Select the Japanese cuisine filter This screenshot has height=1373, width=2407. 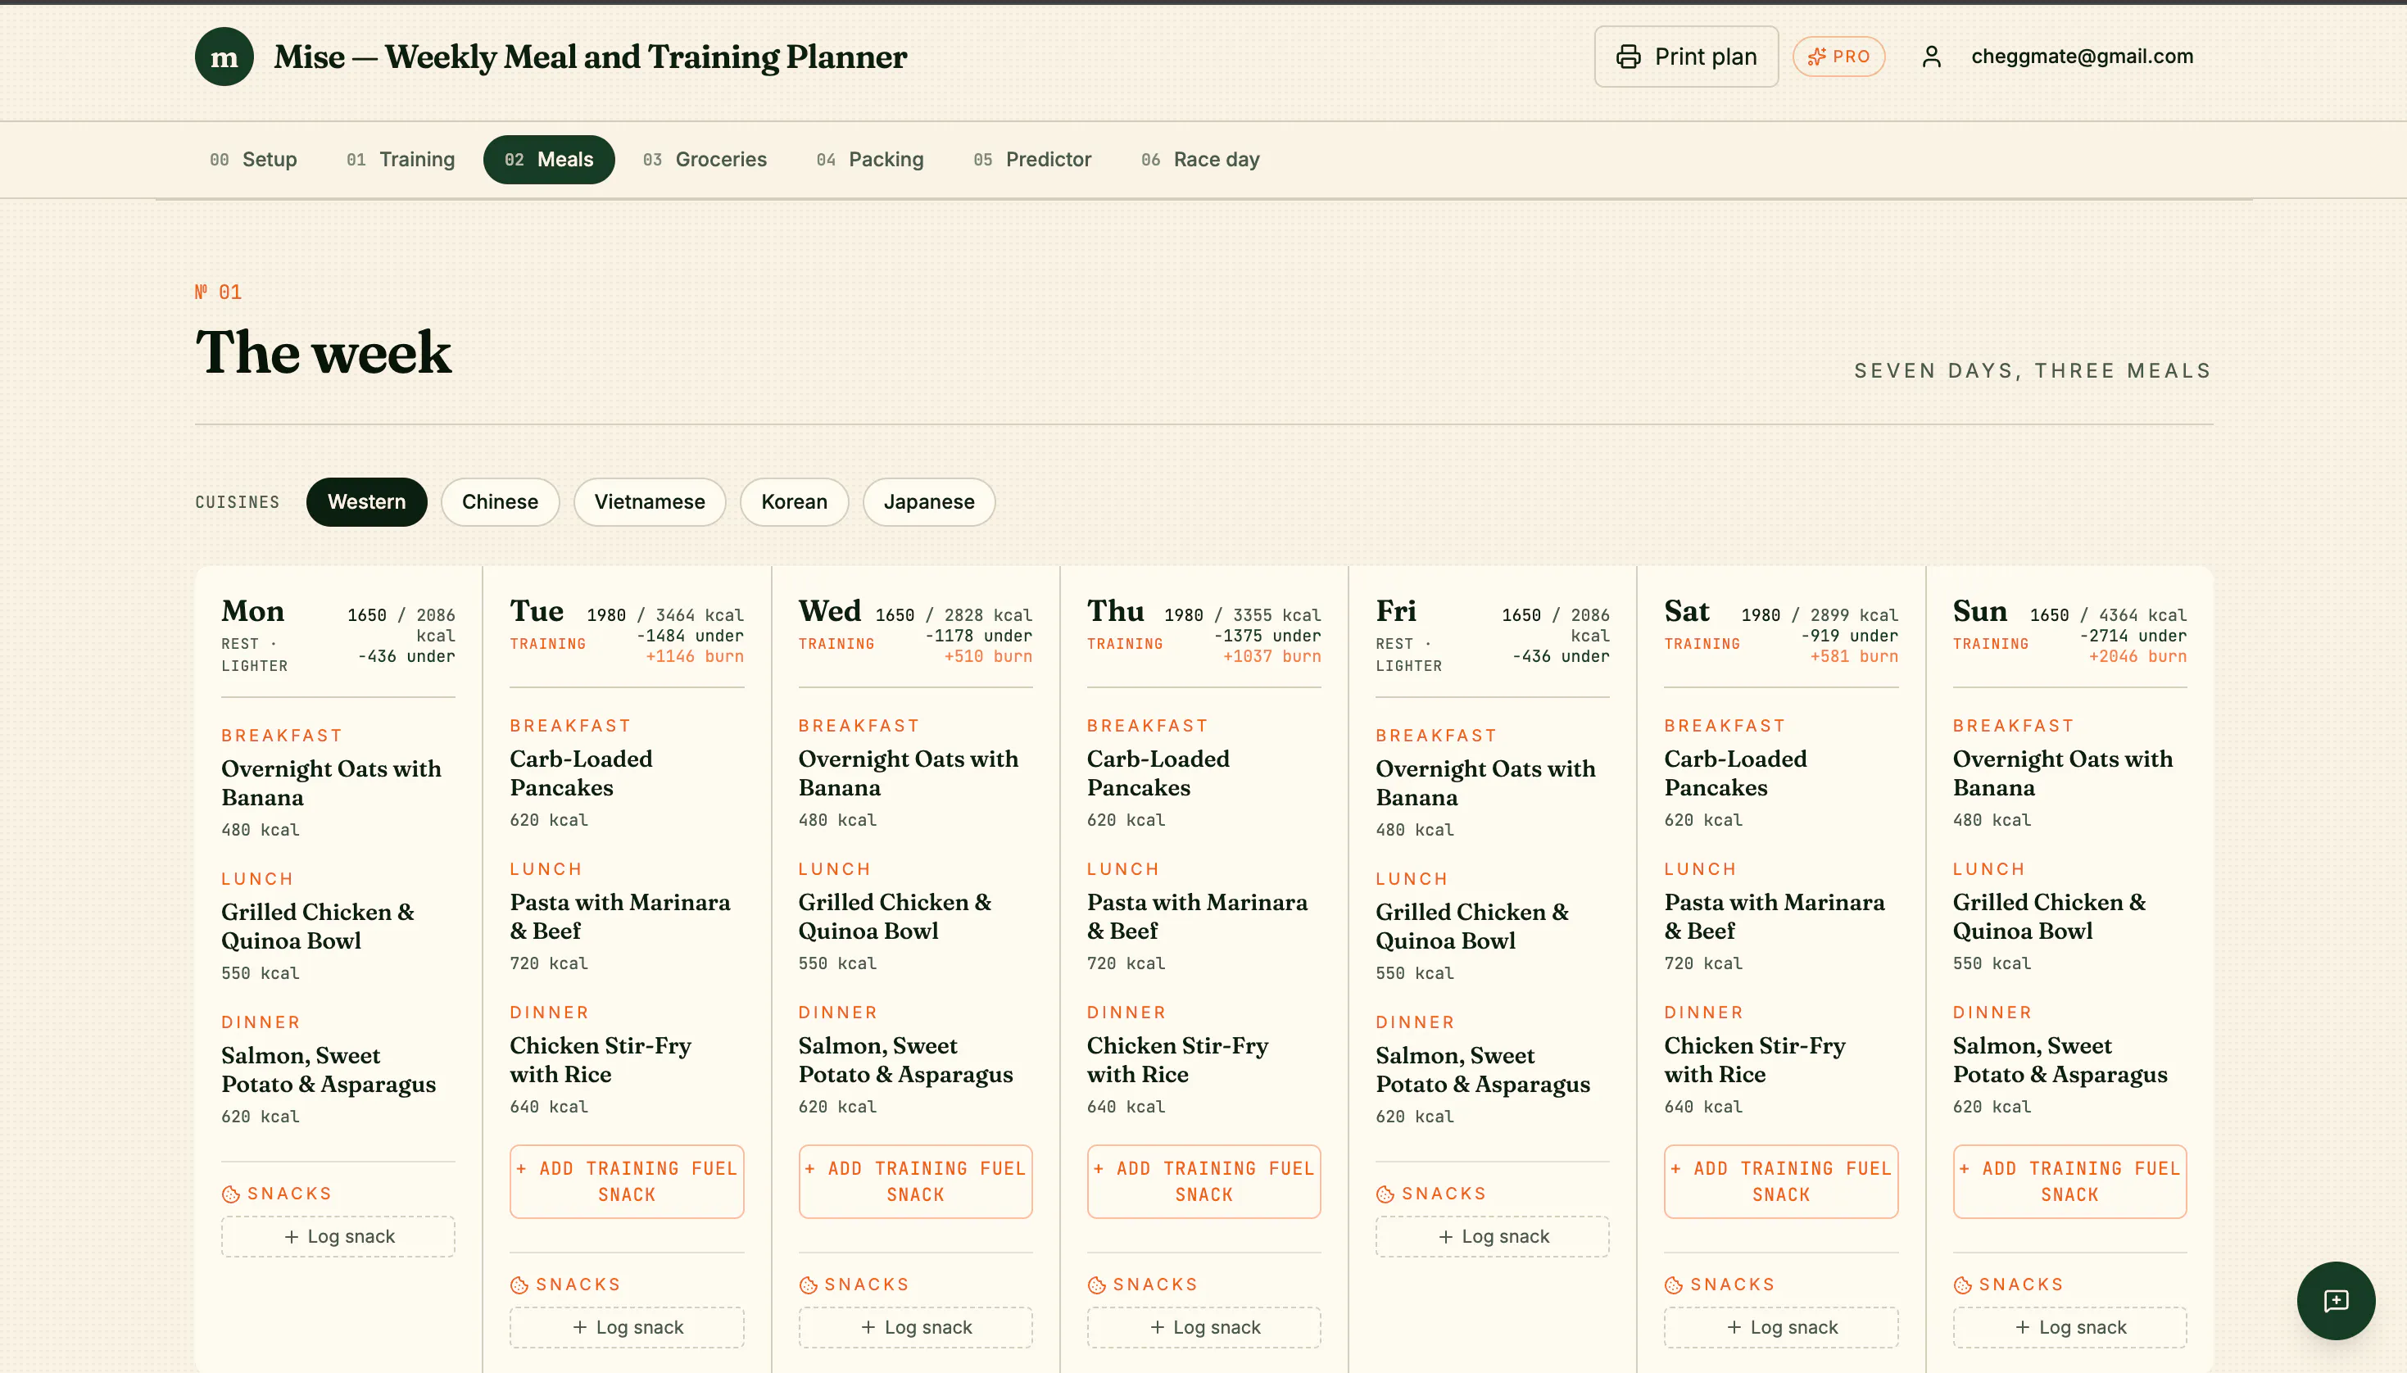(929, 501)
